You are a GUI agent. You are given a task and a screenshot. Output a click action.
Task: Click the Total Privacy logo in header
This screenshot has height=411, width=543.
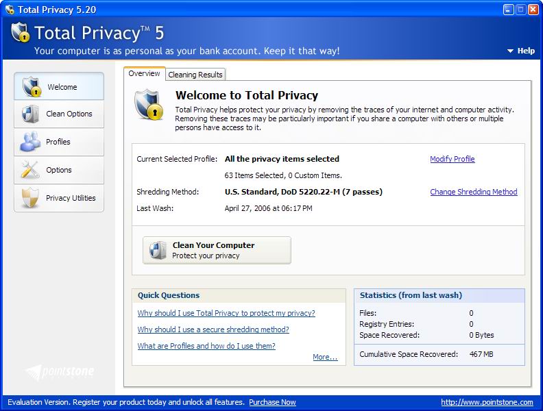pyautogui.click(x=21, y=32)
